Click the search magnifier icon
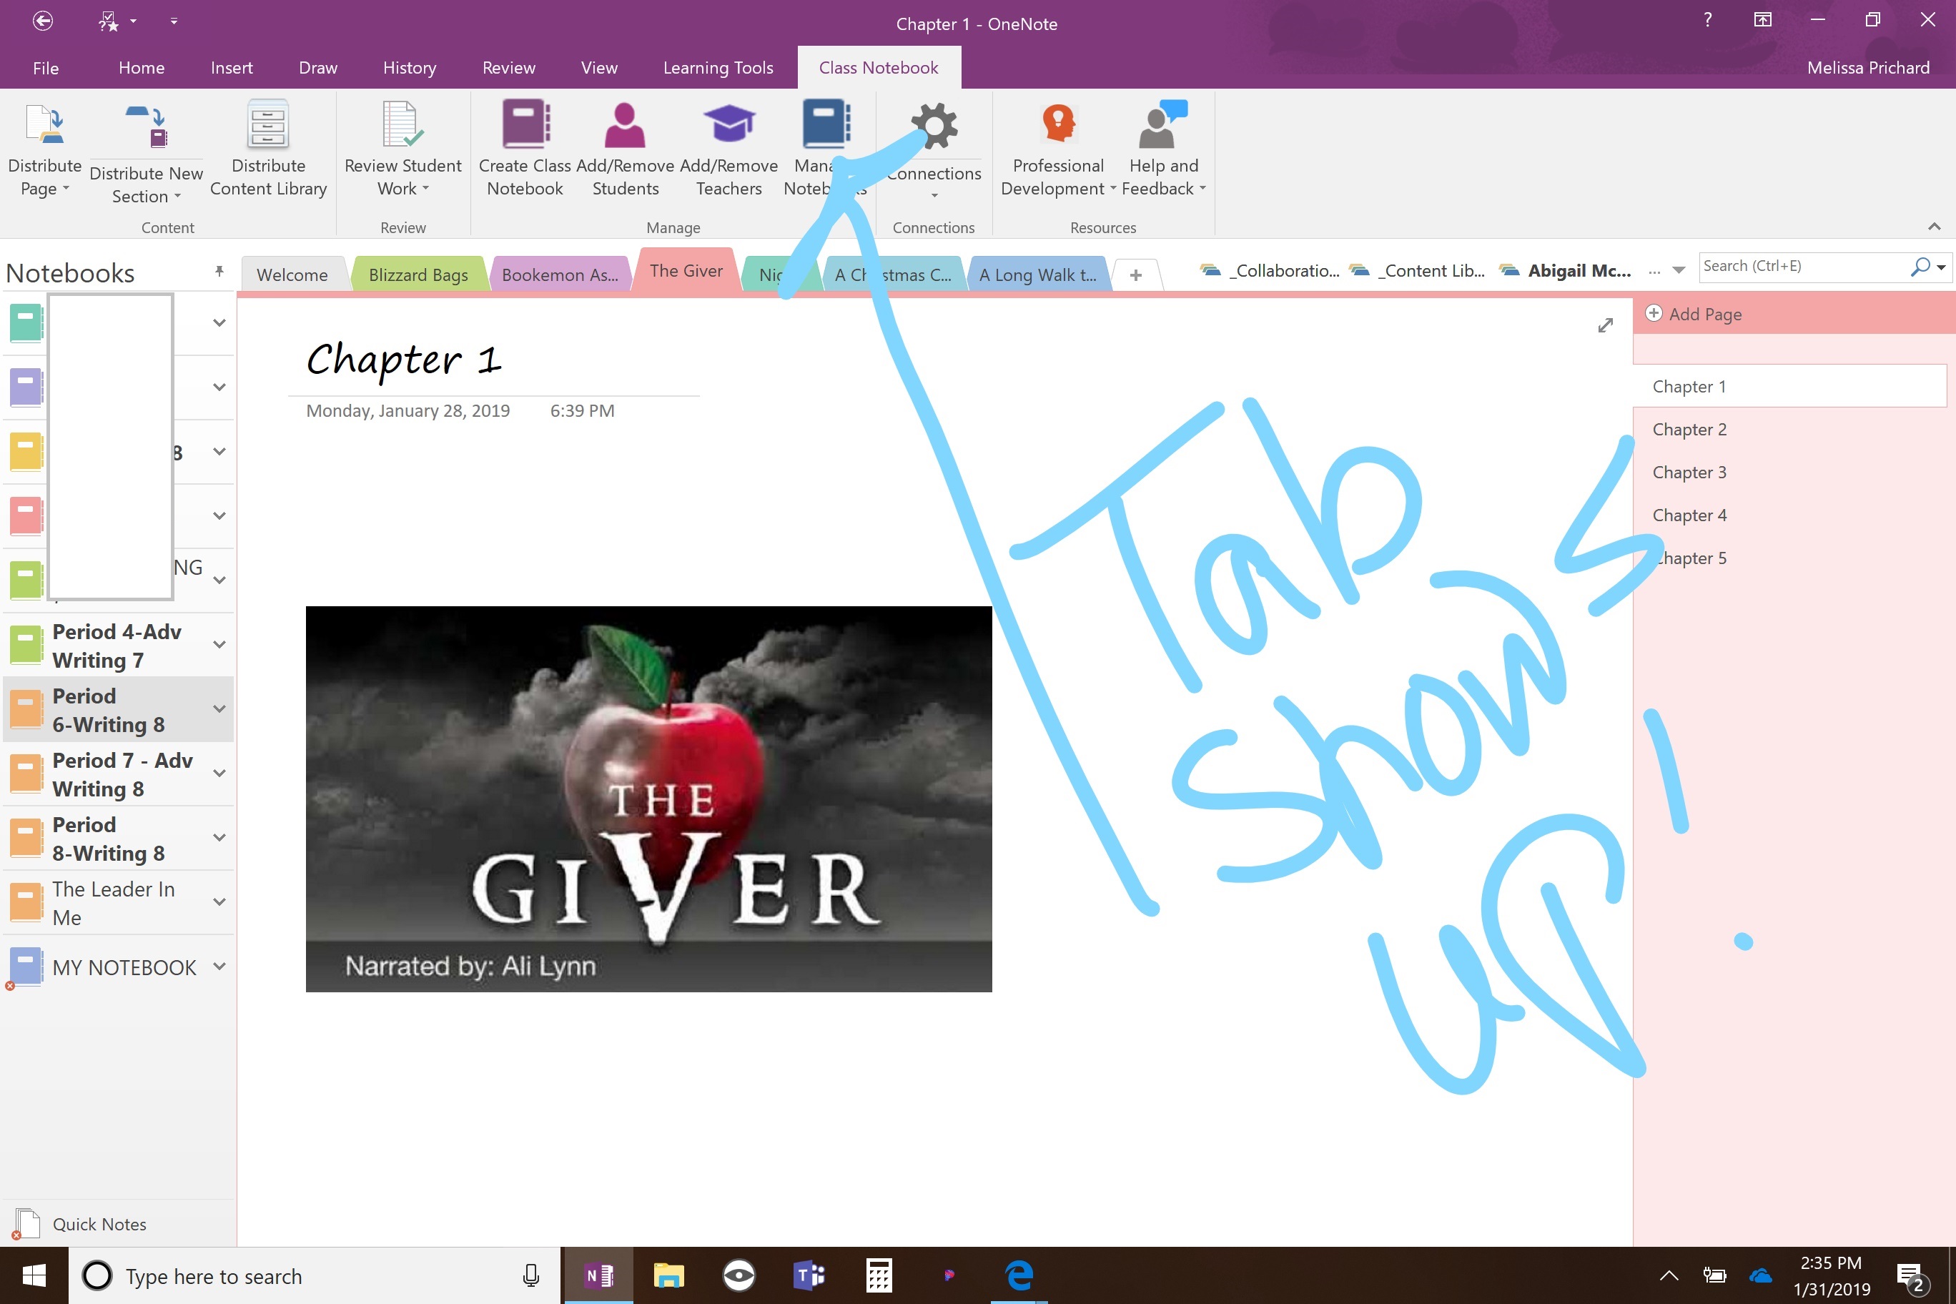 point(1920,267)
